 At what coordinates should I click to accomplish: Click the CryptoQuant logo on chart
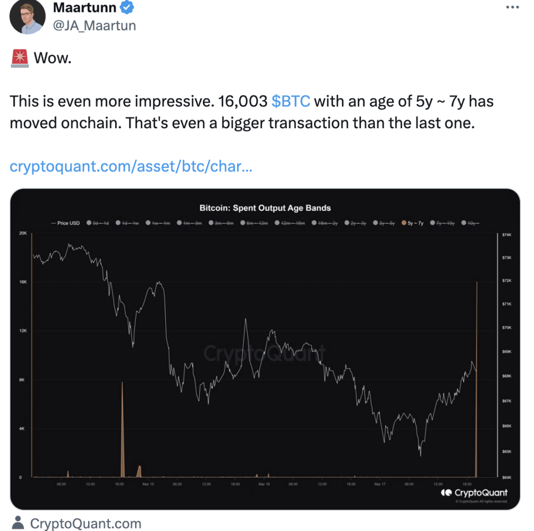[x=474, y=492]
